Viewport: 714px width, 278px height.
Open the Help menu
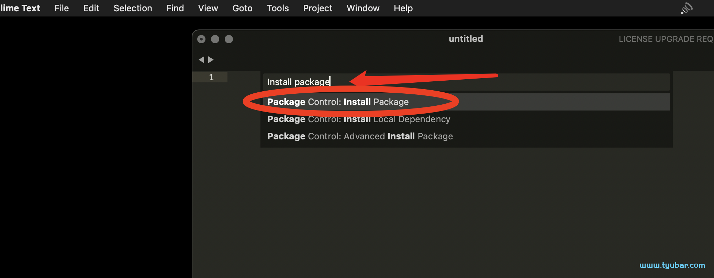pyautogui.click(x=403, y=8)
